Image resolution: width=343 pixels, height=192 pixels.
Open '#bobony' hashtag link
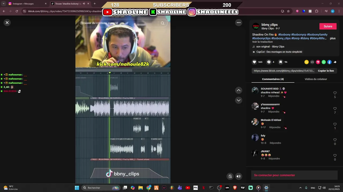coord(284,35)
